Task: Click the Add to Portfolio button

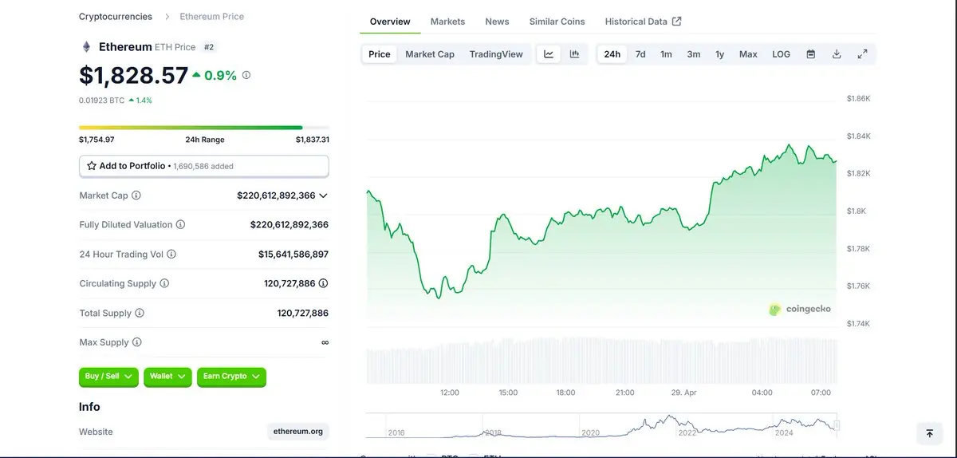Action: click(203, 166)
